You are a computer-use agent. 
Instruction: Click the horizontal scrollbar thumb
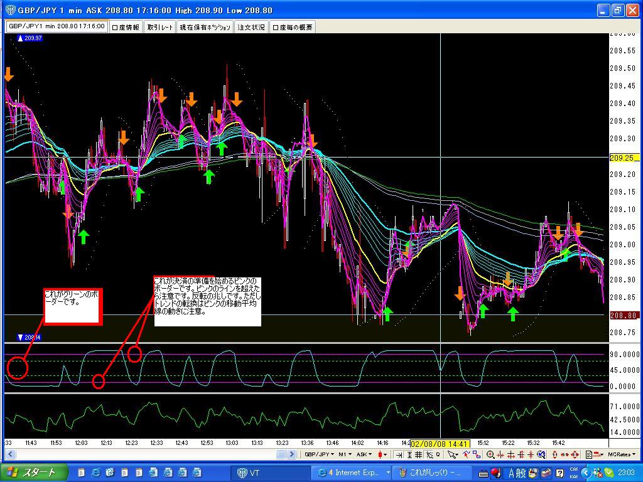pyautogui.click(x=281, y=454)
